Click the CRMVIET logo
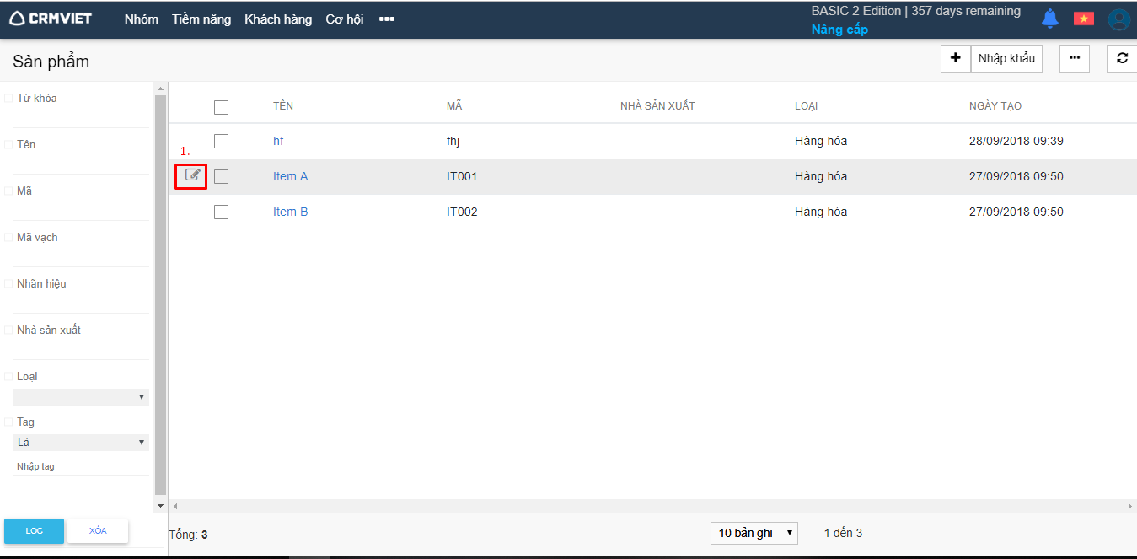This screenshot has width=1137, height=559. (51, 19)
